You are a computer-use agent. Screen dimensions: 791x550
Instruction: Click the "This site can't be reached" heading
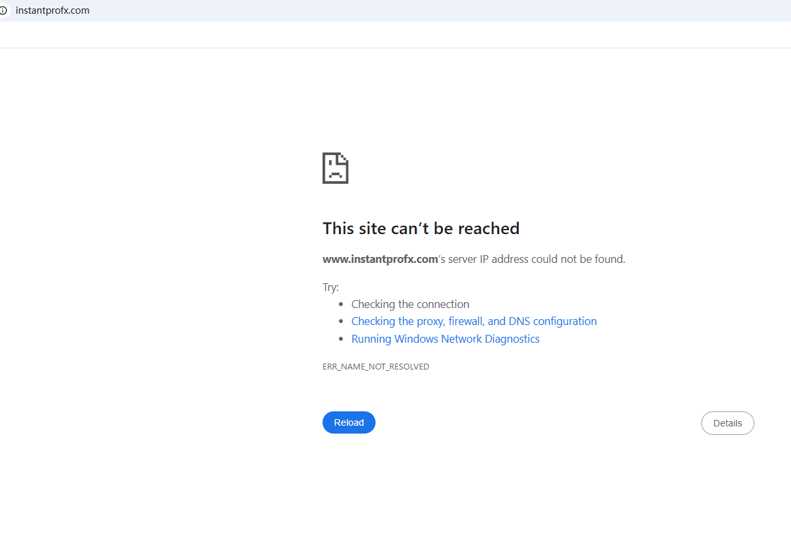pyautogui.click(x=421, y=228)
